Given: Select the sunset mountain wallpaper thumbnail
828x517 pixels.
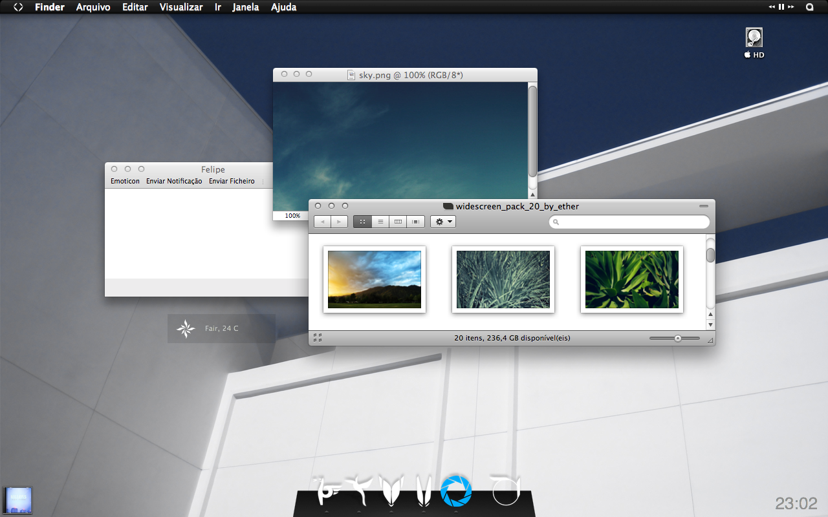Looking at the screenshot, I should [375, 279].
